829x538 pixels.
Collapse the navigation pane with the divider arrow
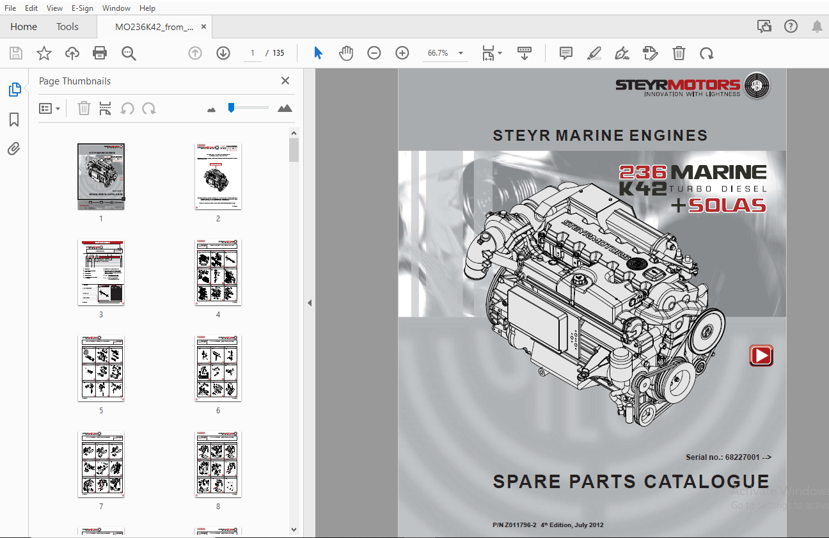pyautogui.click(x=310, y=303)
